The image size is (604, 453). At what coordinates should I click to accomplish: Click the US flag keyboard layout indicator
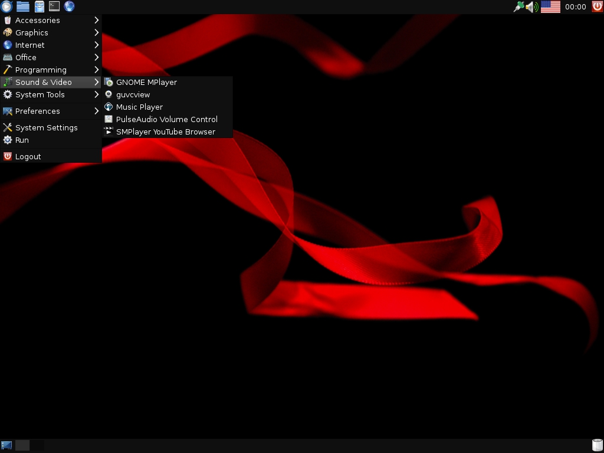click(x=550, y=6)
